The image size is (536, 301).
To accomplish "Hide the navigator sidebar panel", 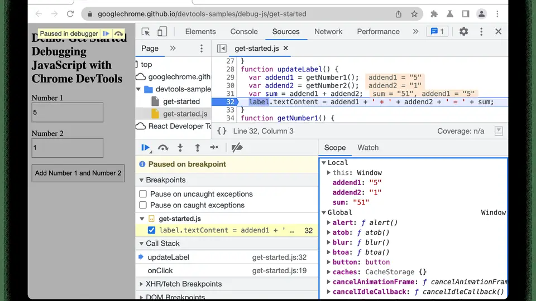I will click(x=222, y=48).
